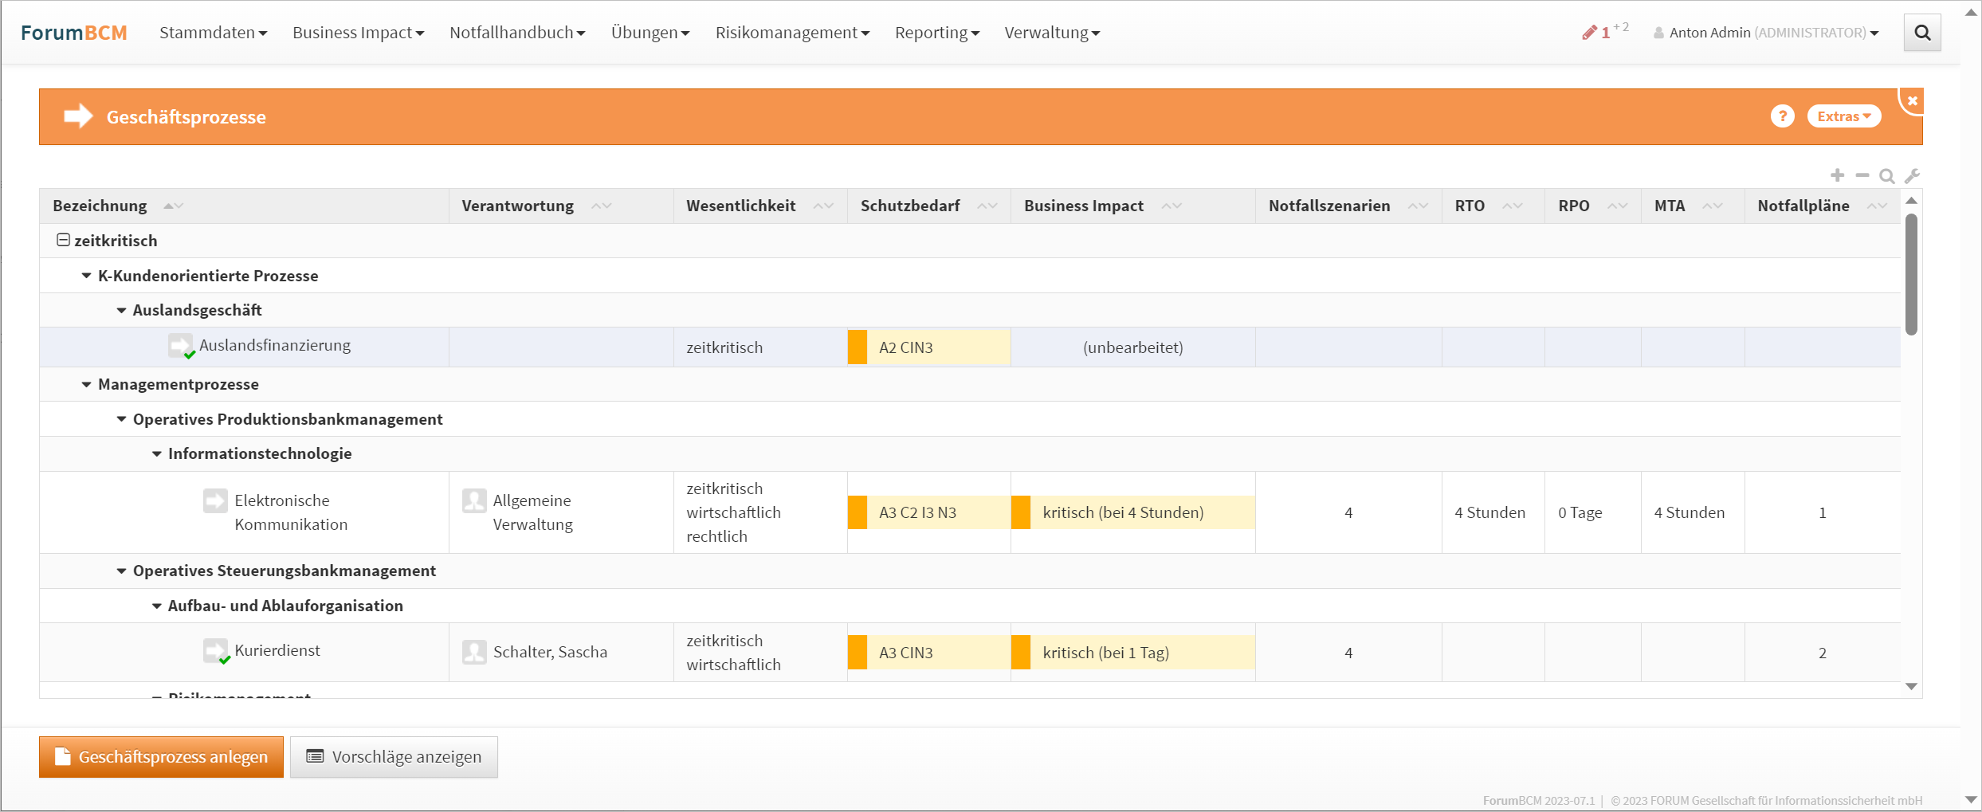This screenshot has width=1982, height=812.
Task: Click the Kurierdienst process arrow icon
Action: point(215,650)
